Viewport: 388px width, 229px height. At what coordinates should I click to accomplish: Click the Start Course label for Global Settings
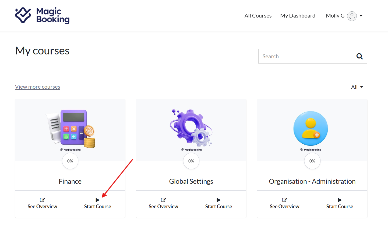(x=219, y=207)
